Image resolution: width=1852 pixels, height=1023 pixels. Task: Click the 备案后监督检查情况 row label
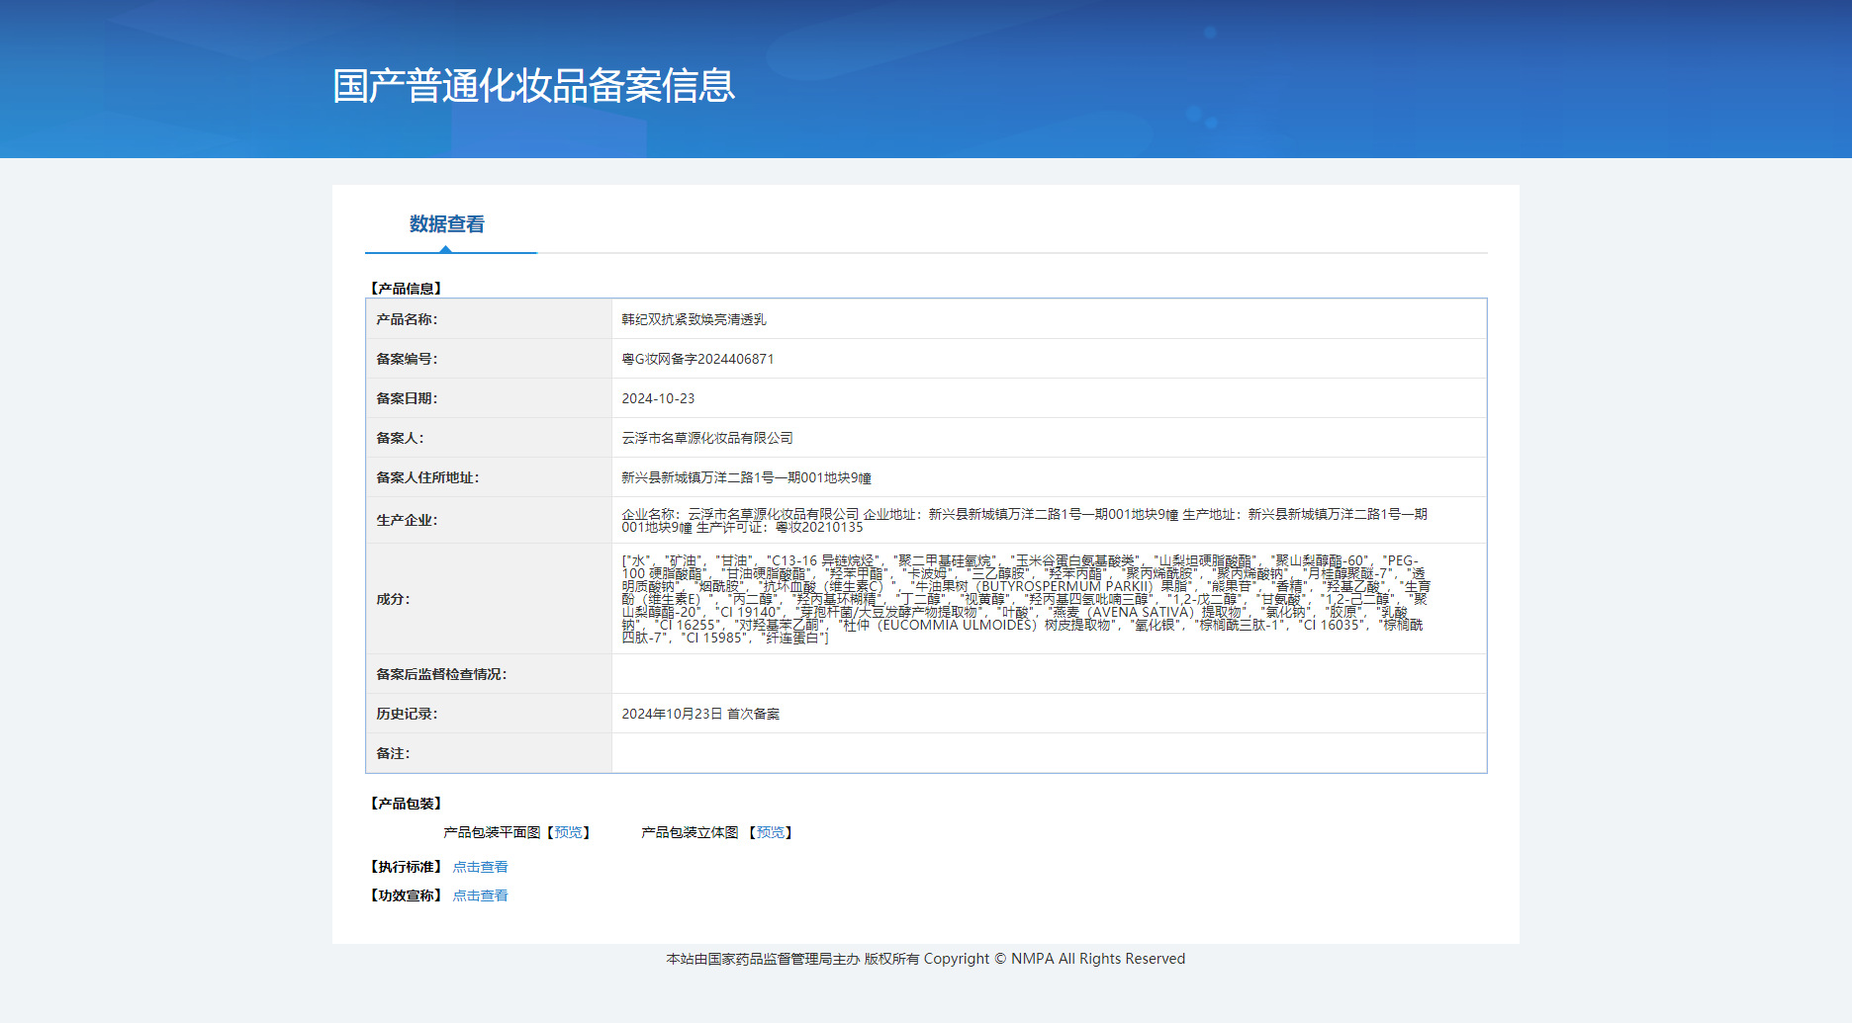pyautogui.click(x=441, y=674)
